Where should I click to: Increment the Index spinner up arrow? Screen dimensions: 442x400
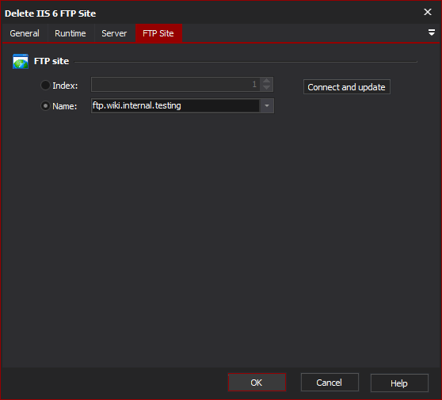point(266,81)
